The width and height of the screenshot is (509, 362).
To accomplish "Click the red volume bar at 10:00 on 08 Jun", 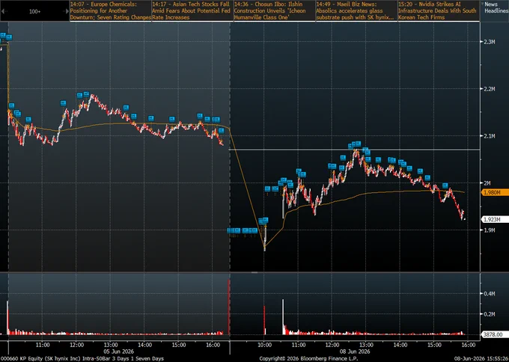I will point(264,320).
